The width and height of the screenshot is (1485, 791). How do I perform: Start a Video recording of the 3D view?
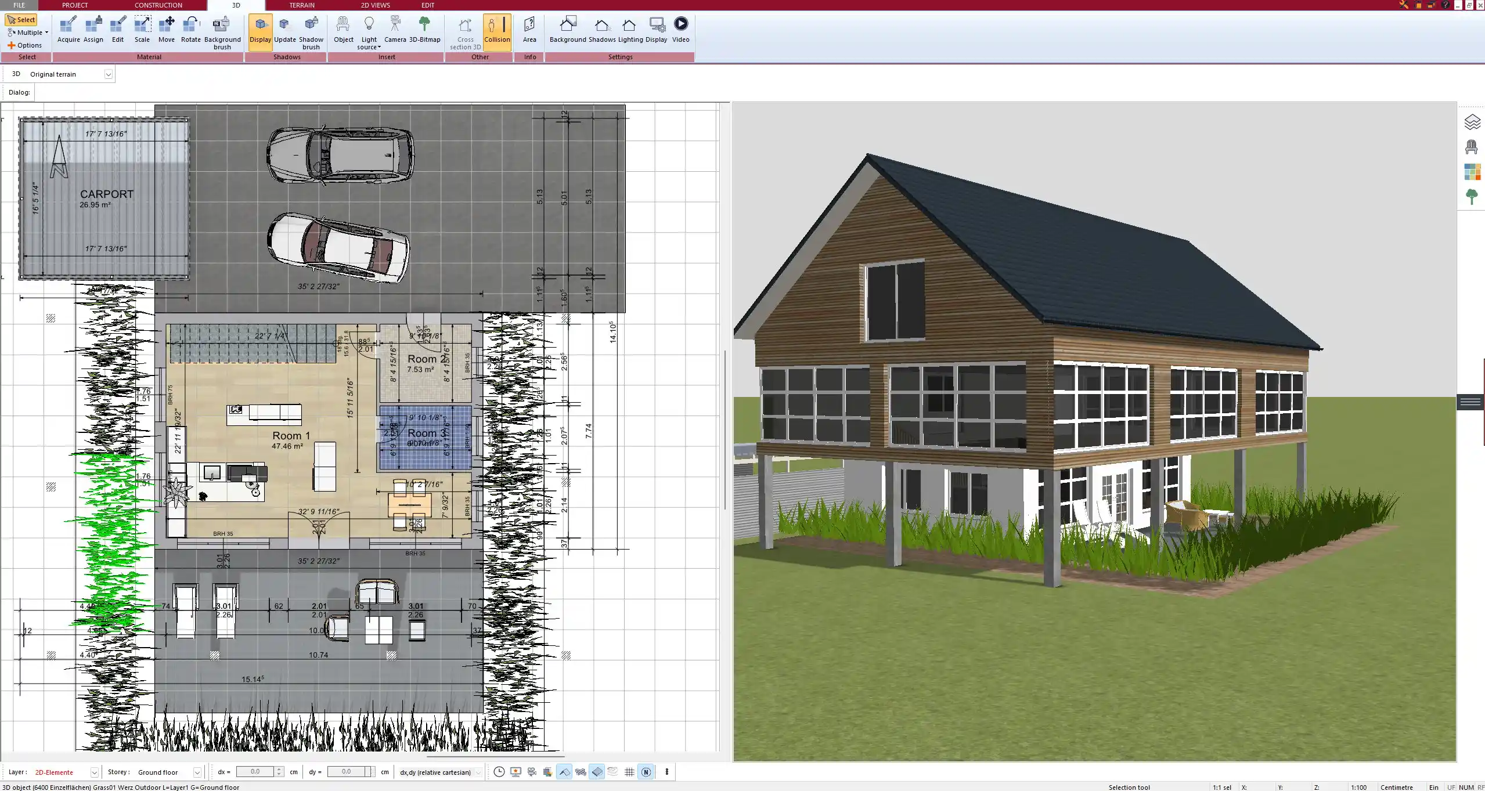click(680, 28)
